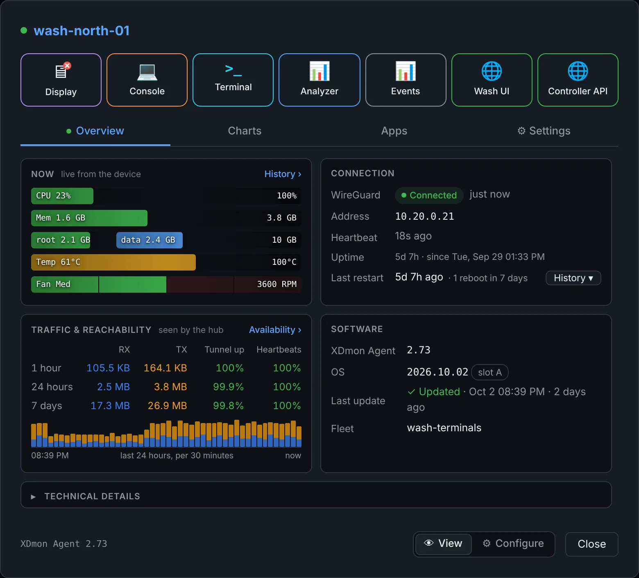Click the Connected WireGuard status badge
This screenshot has height=578, width=639.
429,196
